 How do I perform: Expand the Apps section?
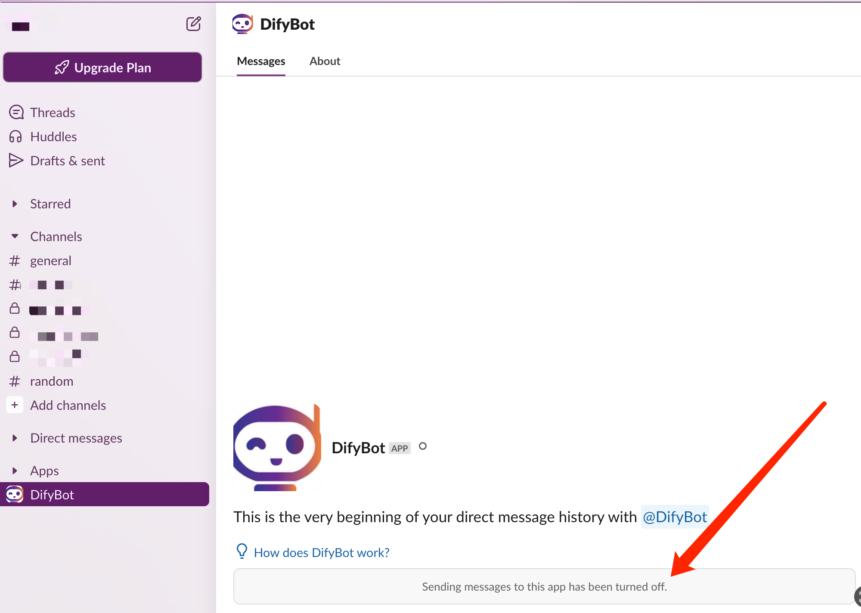15,471
